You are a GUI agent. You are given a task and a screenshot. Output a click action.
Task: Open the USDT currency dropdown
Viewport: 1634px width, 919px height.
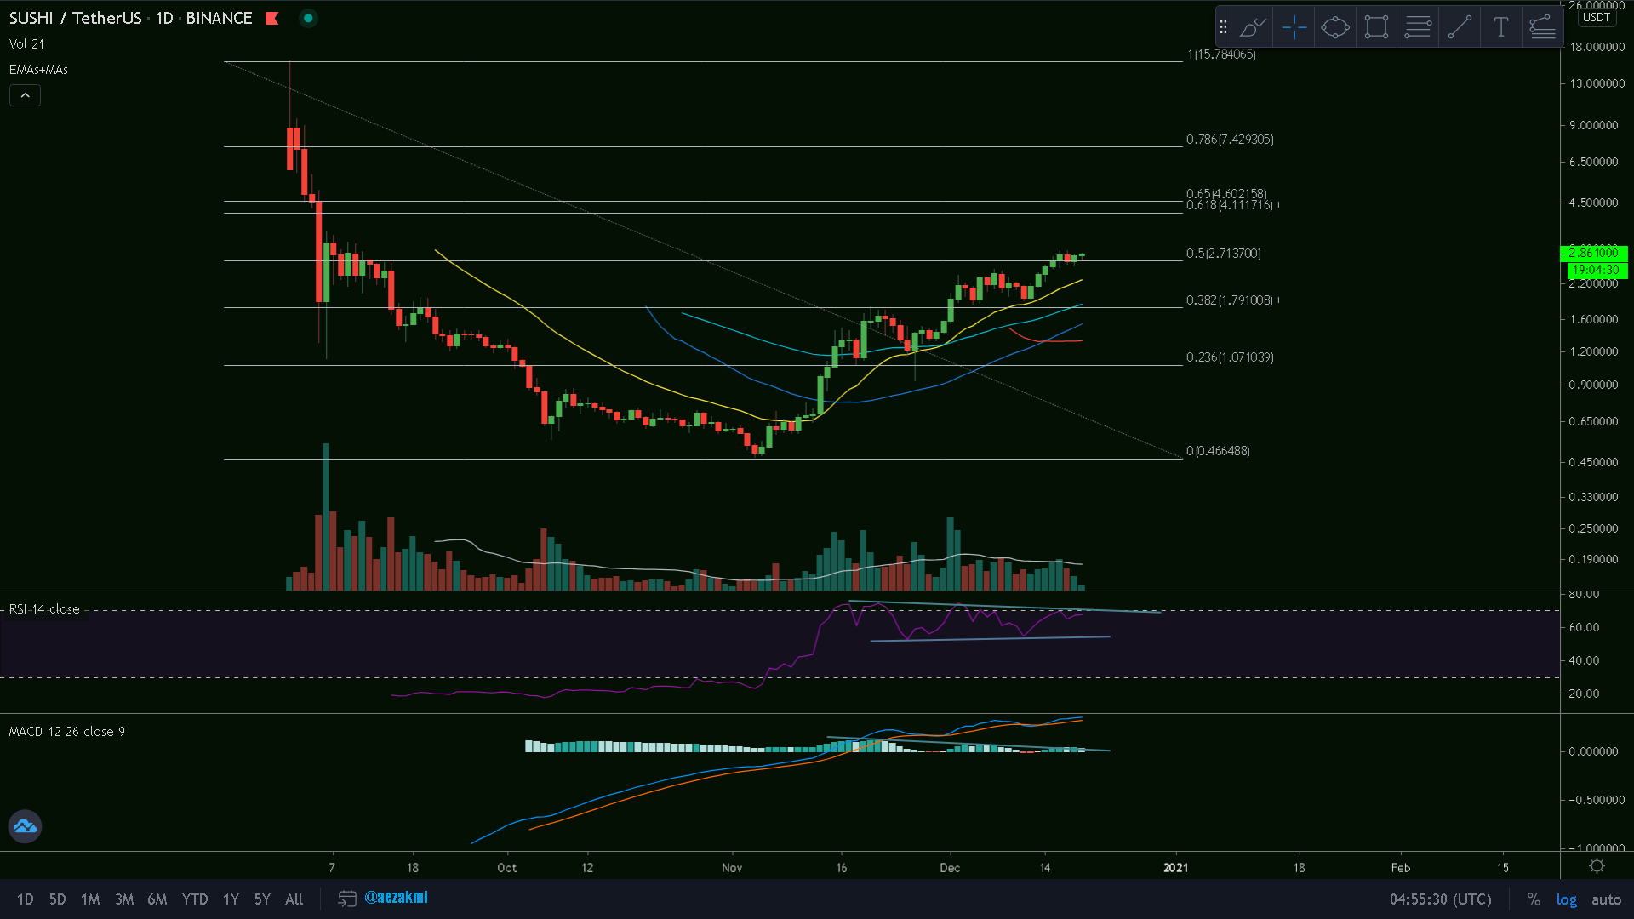(x=1596, y=17)
